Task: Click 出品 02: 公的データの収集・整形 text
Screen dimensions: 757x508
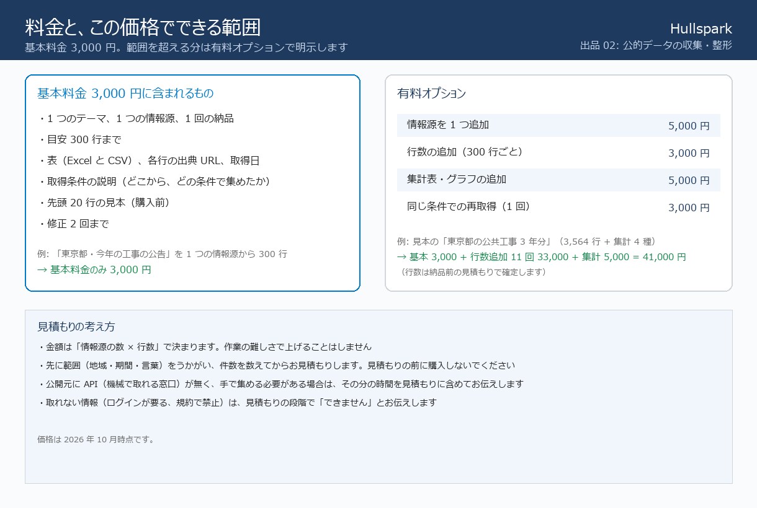Action: coord(656,45)
